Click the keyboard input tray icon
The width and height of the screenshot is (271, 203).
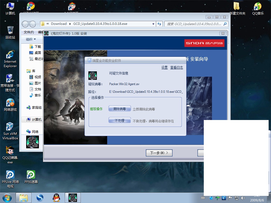(x=203, y=198)
